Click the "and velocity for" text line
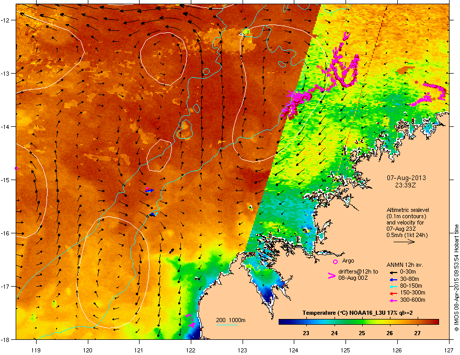Screen dimensions: 460x355 click(x=405, y=222)
